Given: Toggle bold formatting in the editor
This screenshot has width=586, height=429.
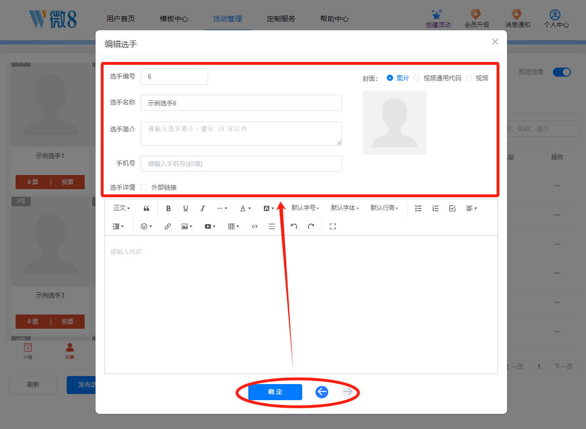Looking at the screenshot, I should 168,208.
